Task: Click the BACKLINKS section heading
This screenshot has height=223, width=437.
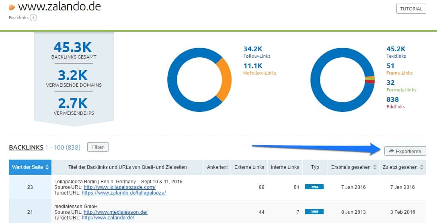Action: [x=26, y=147]
